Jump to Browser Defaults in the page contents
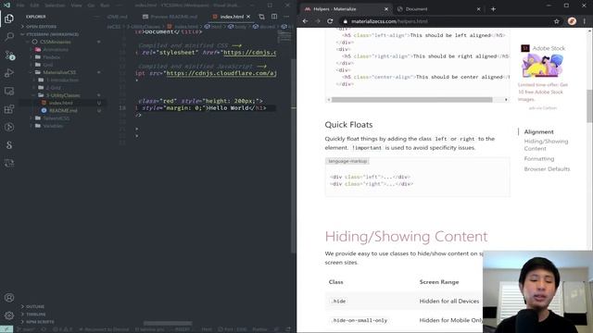 [547, 168]
